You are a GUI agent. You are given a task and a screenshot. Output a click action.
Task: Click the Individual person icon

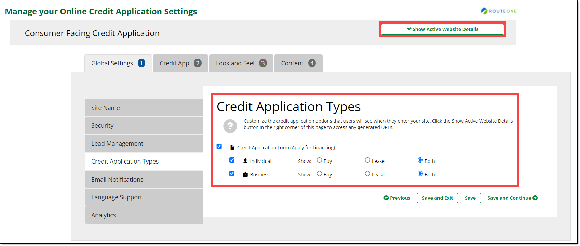245,161
